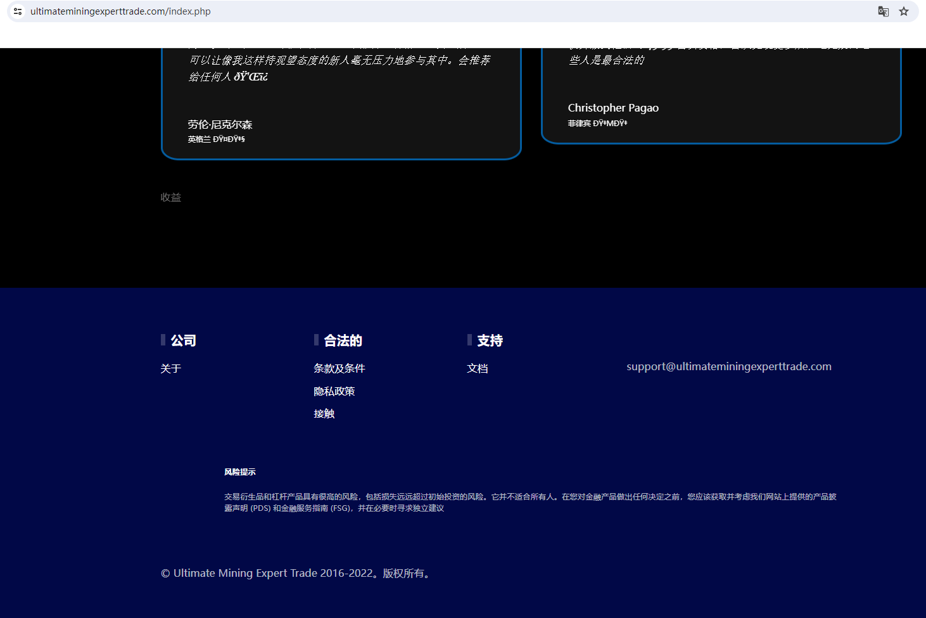Open the translate page icon
Screen dimensions: 926x618
click(x=883, y=11)
